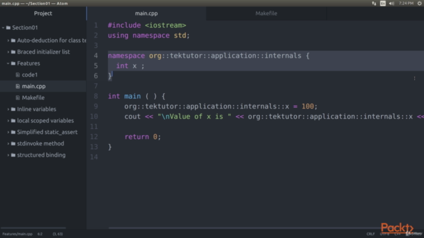Select the 'structured binding' folder label
424x238 pixels.
pyautogui.click(x=41, y=155)
